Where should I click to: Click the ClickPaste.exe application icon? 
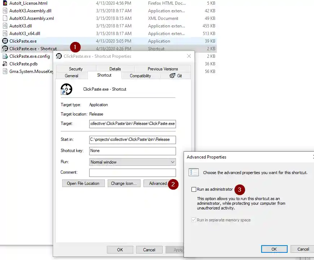[4, 41]
